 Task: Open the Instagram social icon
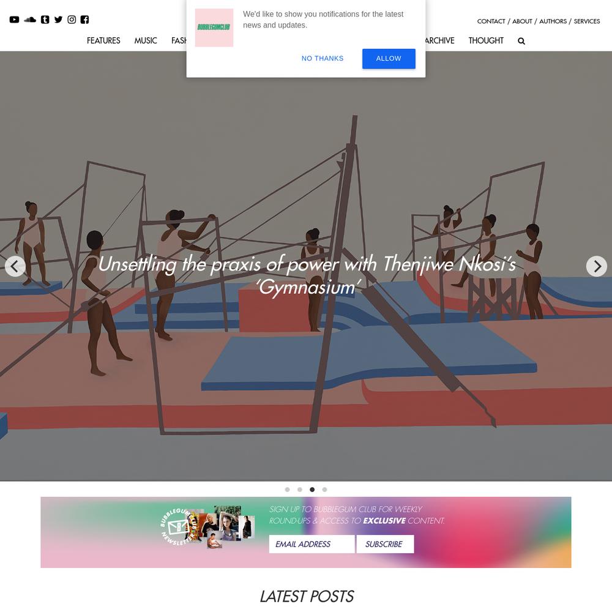pyautogui.click(x=72, y=20)
